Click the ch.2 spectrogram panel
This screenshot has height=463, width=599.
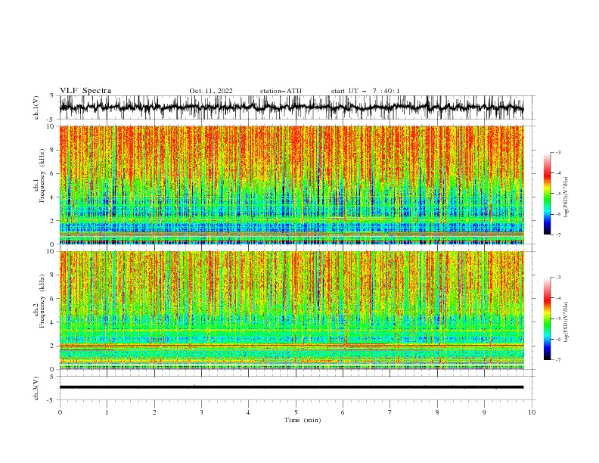pyautogui.click(x=291, y=310)
